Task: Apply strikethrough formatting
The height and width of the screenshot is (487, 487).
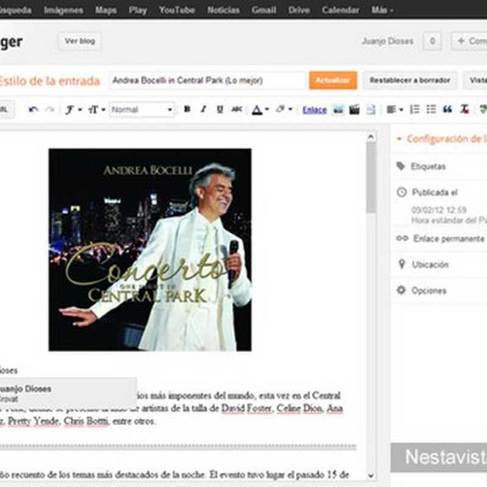Action: [x=237, y=110]
